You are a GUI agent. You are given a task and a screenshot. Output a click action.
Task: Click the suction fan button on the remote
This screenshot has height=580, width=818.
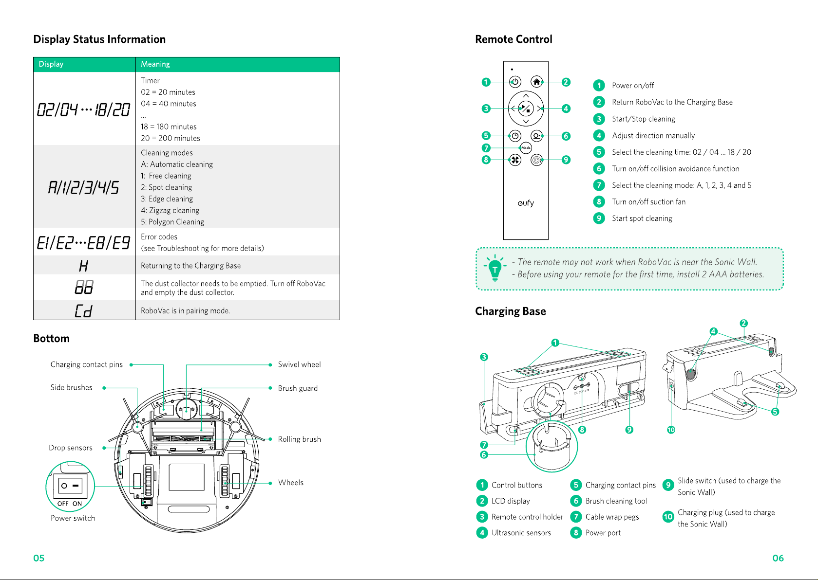[x=515, y=160]
